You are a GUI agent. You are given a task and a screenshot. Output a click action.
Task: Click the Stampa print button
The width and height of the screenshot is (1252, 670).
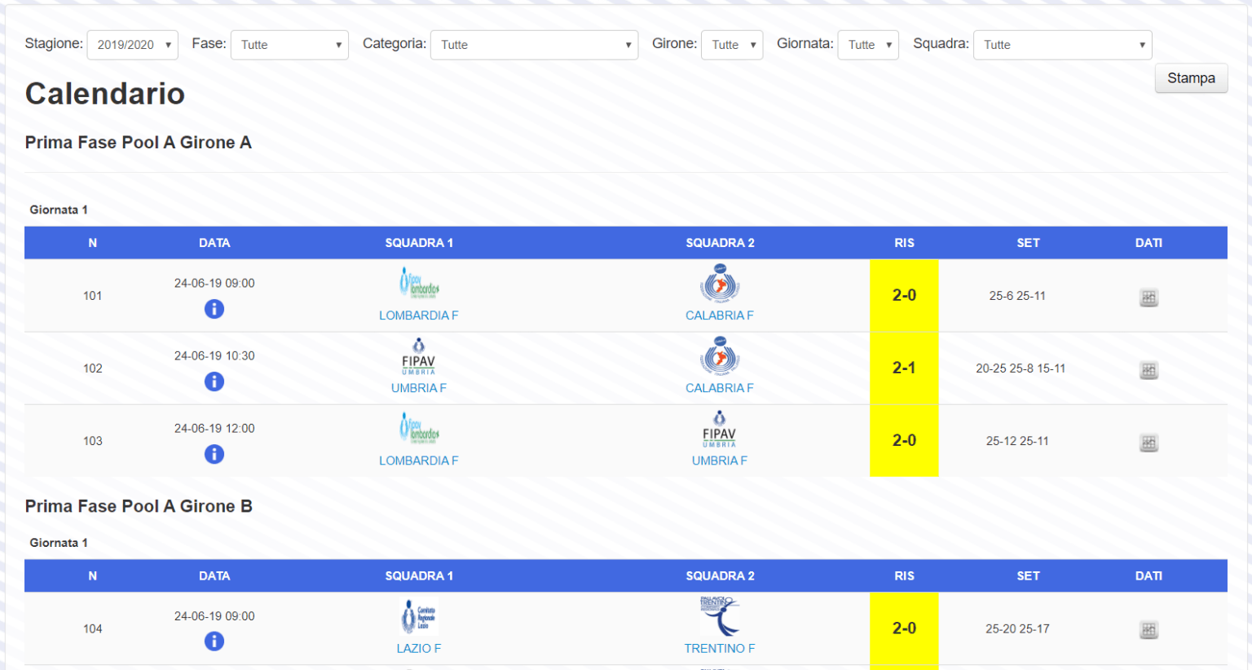pyautogui.click(x=1191, y=78)
